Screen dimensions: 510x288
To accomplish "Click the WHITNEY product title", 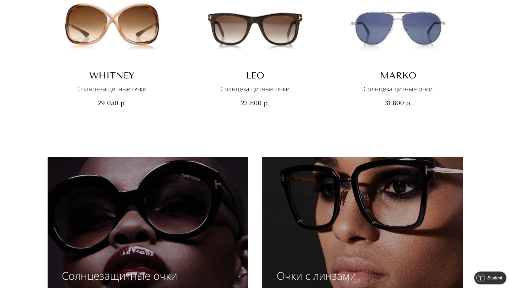I will (112, 76).
